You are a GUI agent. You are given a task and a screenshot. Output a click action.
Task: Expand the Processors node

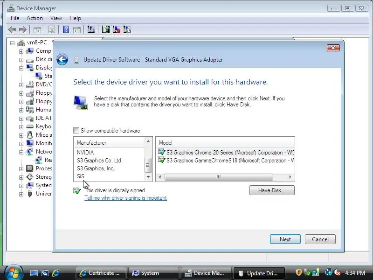pos(21,169)
